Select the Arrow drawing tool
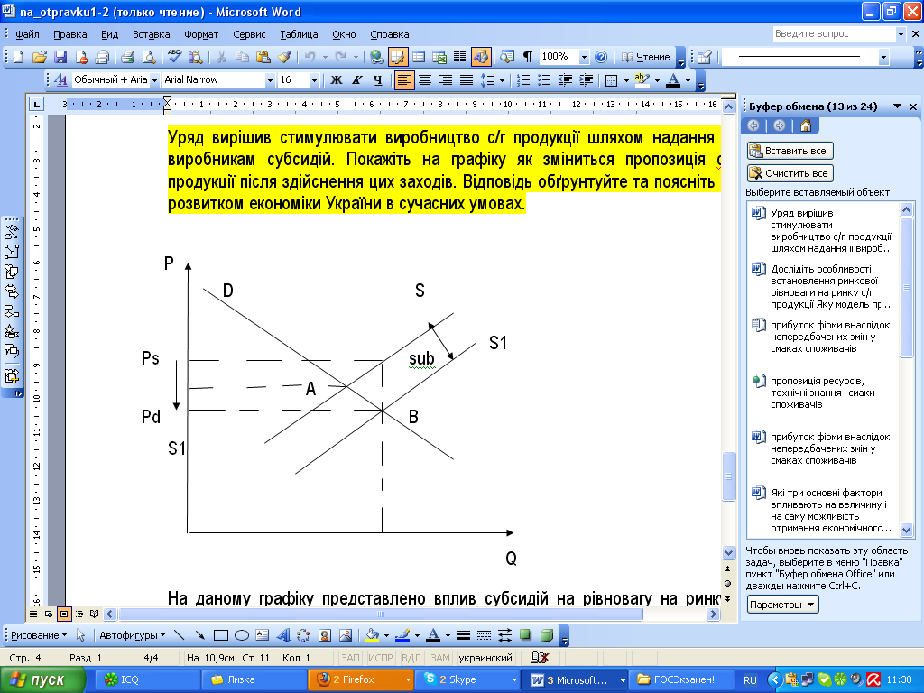This screenshot has width=924, height=693. [199, 635]
